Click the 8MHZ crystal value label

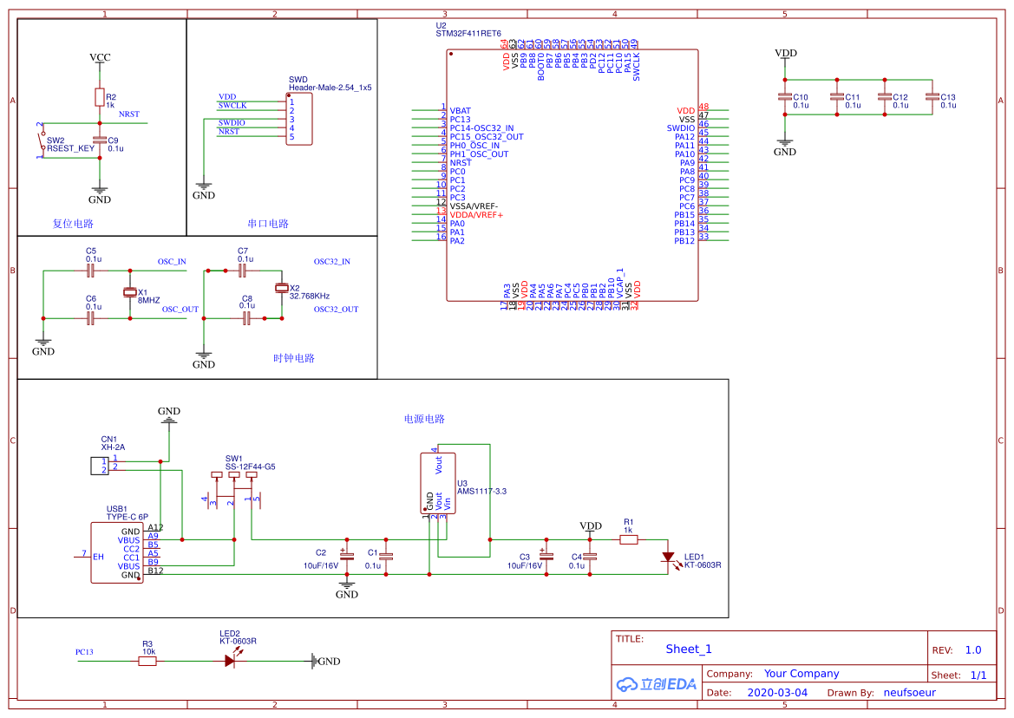[x=148, y=301]
